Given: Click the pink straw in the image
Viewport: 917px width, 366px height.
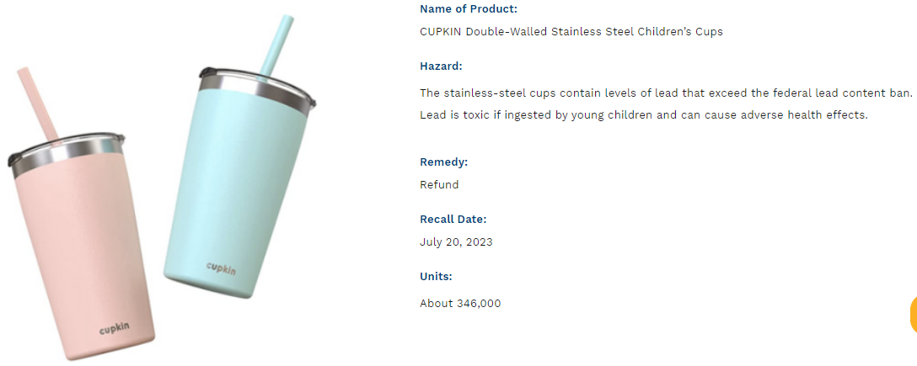Looking at the screenshot, I should click(40, 105).
